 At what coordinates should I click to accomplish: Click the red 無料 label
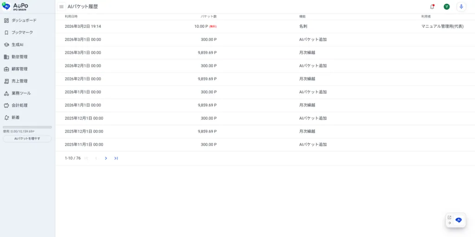point(213,27)
